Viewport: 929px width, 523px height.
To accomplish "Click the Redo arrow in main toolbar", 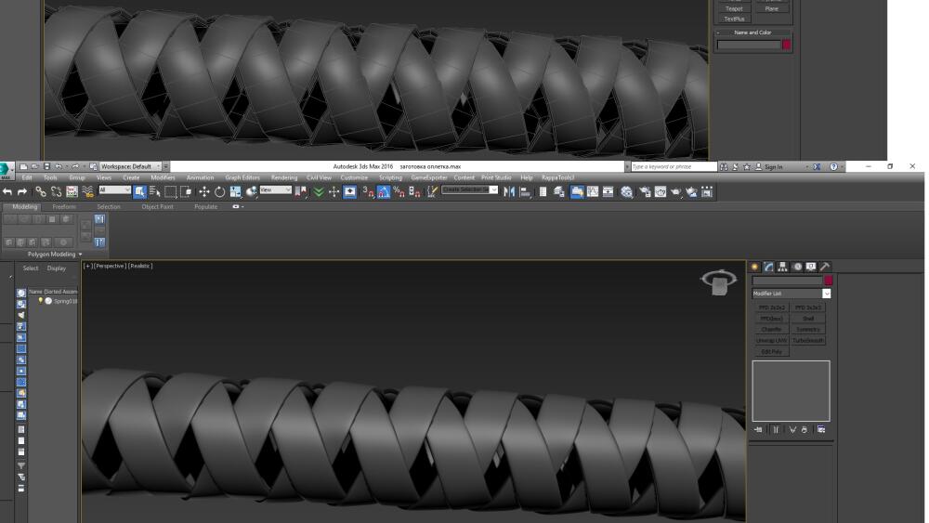I will (22, 191).
